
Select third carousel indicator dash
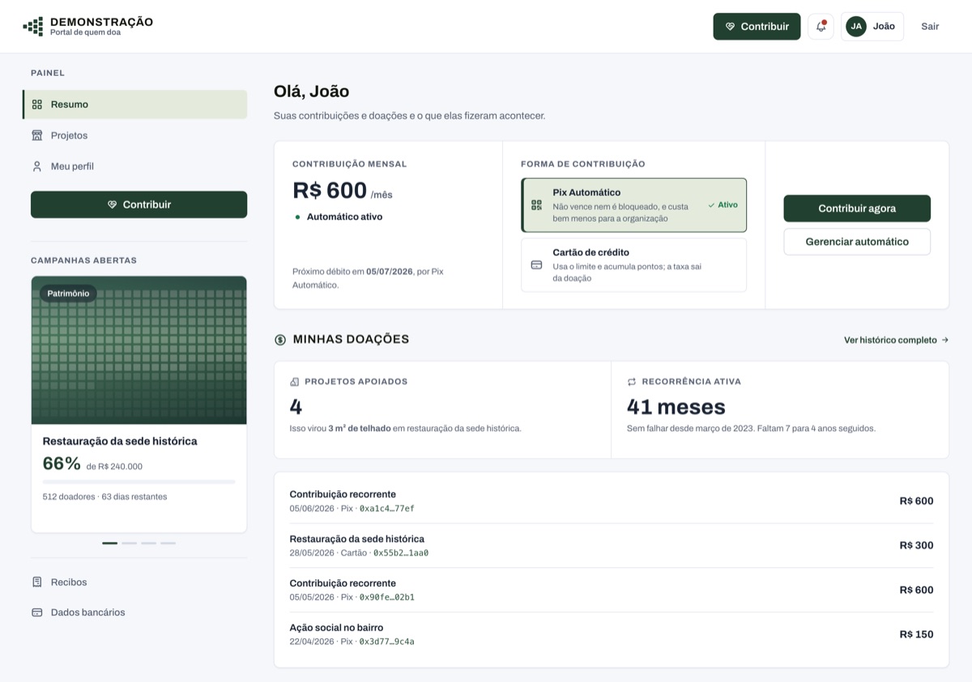(148, 543)
